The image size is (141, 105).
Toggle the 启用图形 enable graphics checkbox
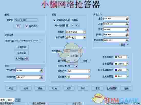click(x=68, y=56)
